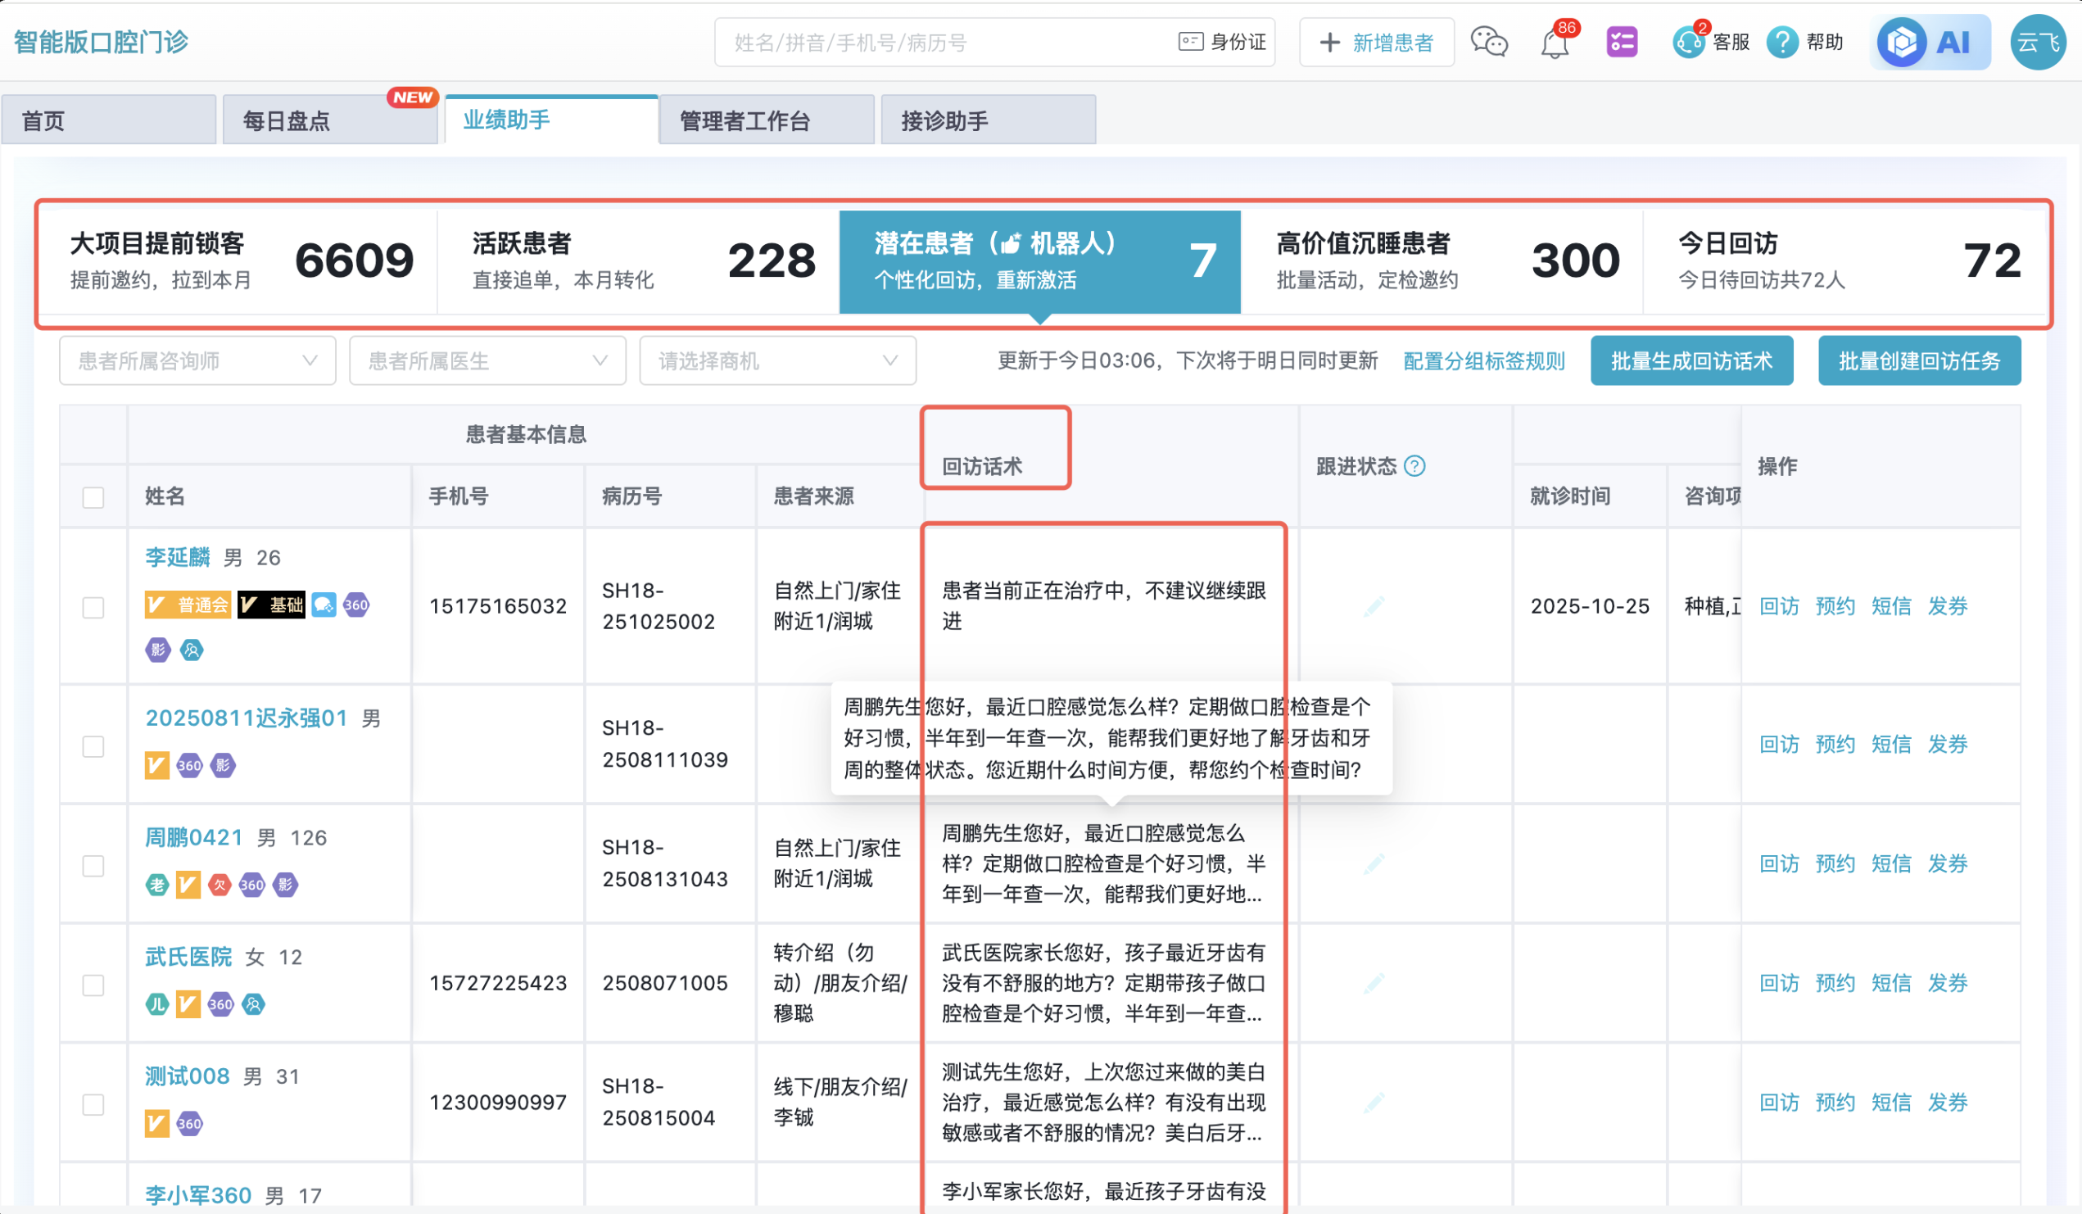Screen dimensions: 2082x1214
Task: Click the green 儿 badge of 武氏医院
Action: point(157,1004)
